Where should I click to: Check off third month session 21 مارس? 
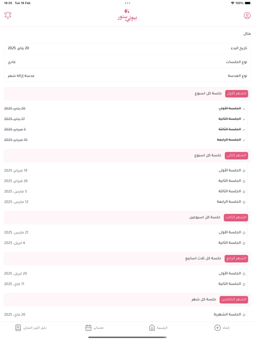tap(244, 233)
